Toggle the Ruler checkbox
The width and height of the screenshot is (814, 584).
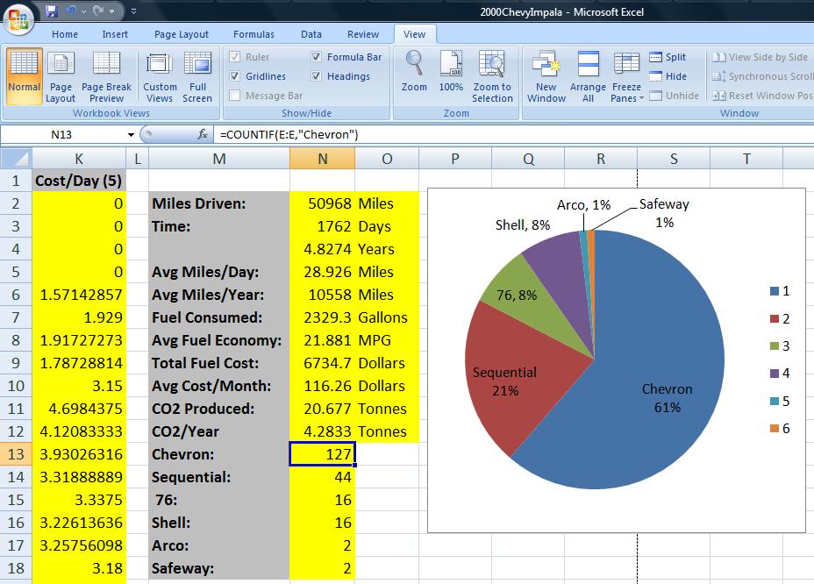pos(235,57)
